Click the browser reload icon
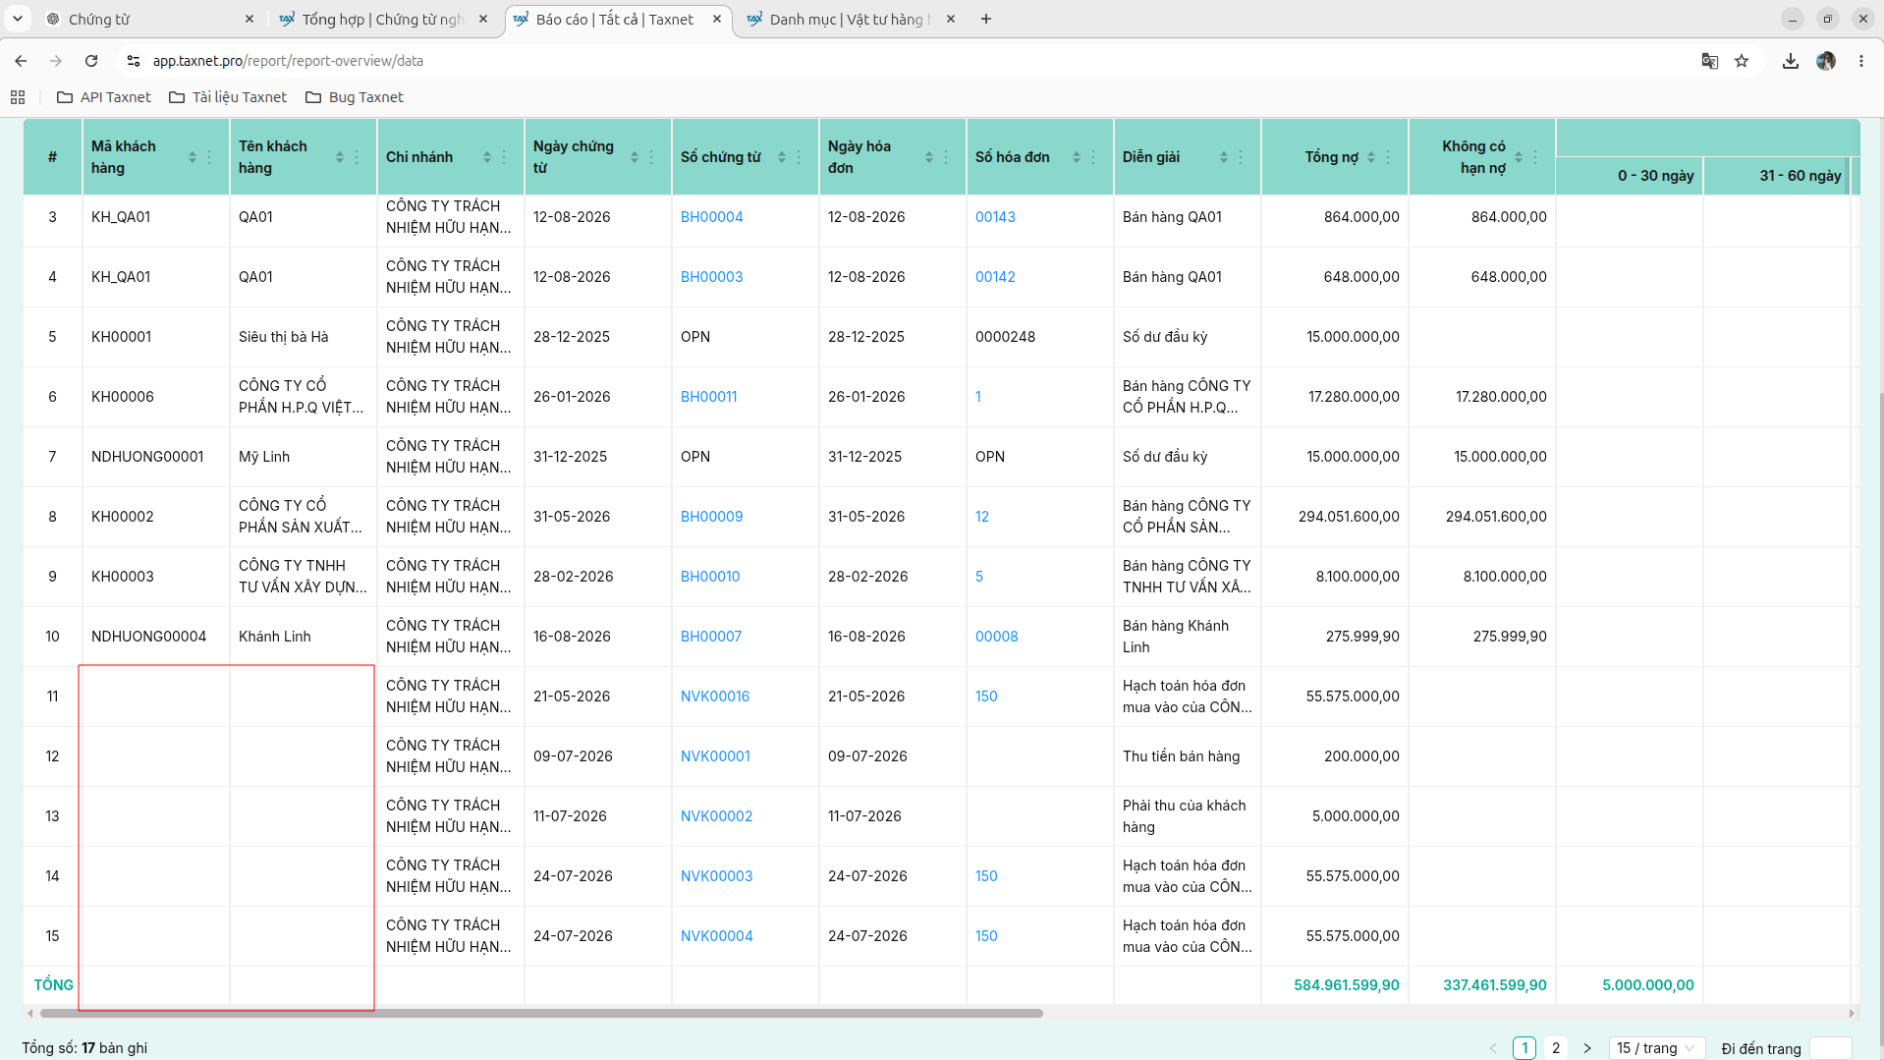Image resolution: width=1884 pixels, height=1060 pixels. click(x=91, y=61)
